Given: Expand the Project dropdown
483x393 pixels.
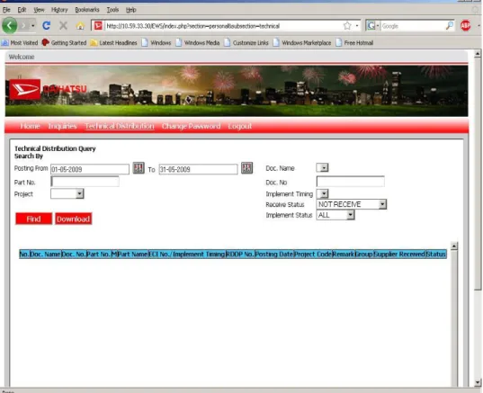Looking at the screenshot, I should pyautogui.click(x=79, y=193).
